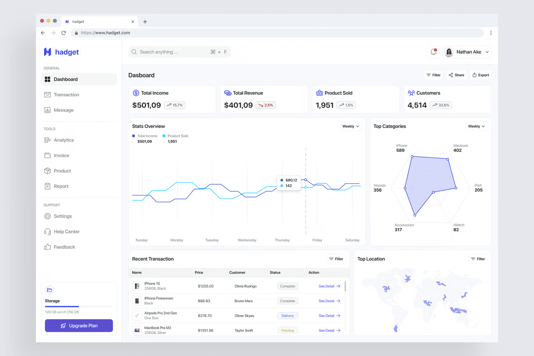Image resolution: width=534 pixels, height=356 pixels.
Task: Reload the browser page
Action: (64, 33)
